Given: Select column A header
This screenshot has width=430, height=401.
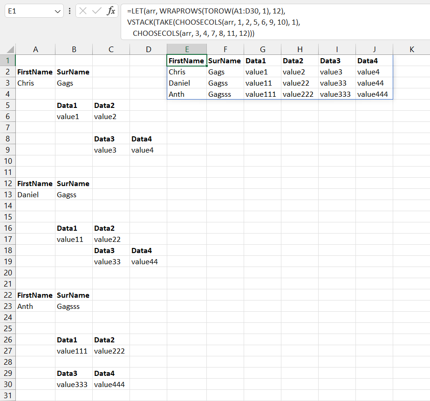Looking at the screenshot, I should tap(35, 48).
